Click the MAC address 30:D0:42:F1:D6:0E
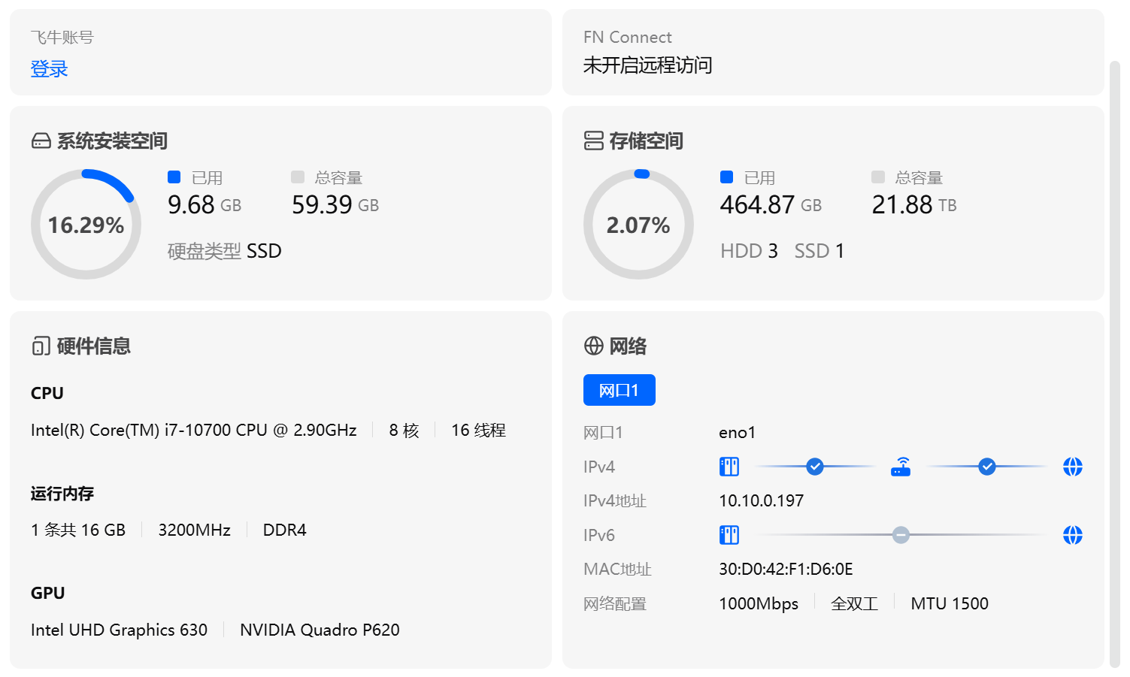 tap(786, 570)
